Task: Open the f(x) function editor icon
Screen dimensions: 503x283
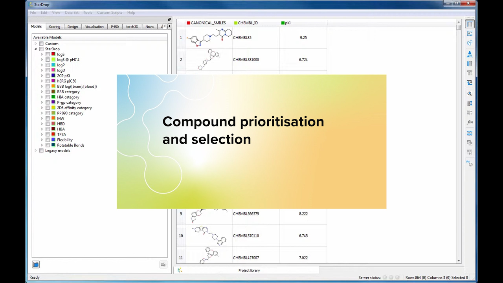Action: click(x=470, y=122)
